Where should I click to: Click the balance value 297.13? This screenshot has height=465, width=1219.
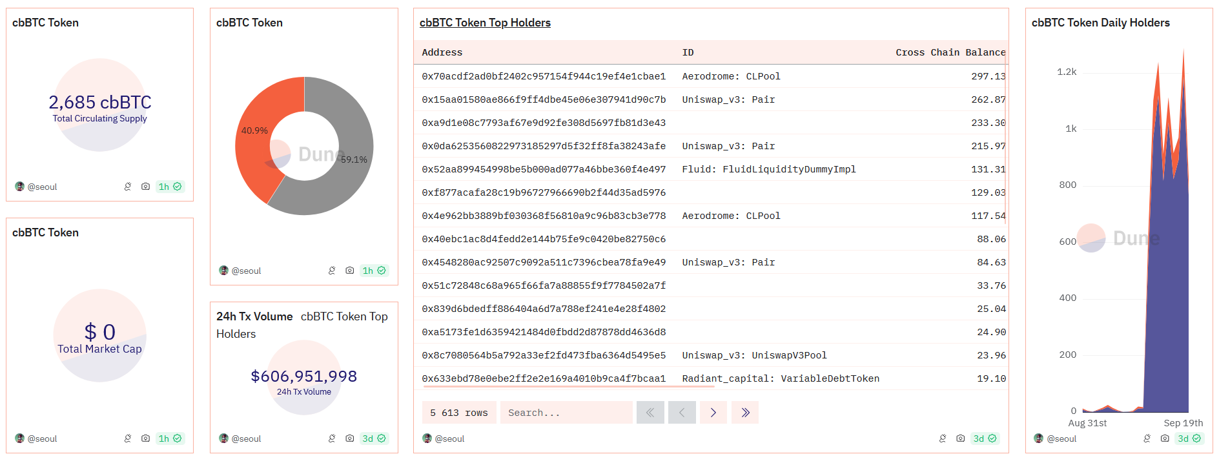(989, 76)
